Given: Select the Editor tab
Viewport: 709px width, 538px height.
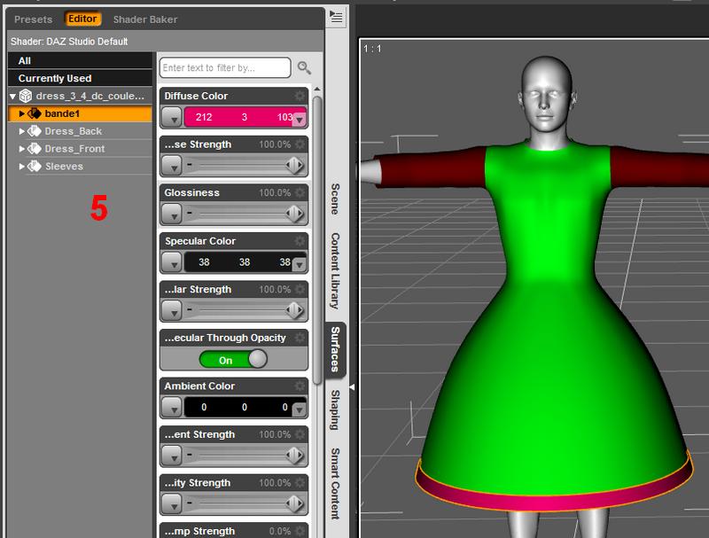Looking at the screenshot, I should [x=82, y=19].
